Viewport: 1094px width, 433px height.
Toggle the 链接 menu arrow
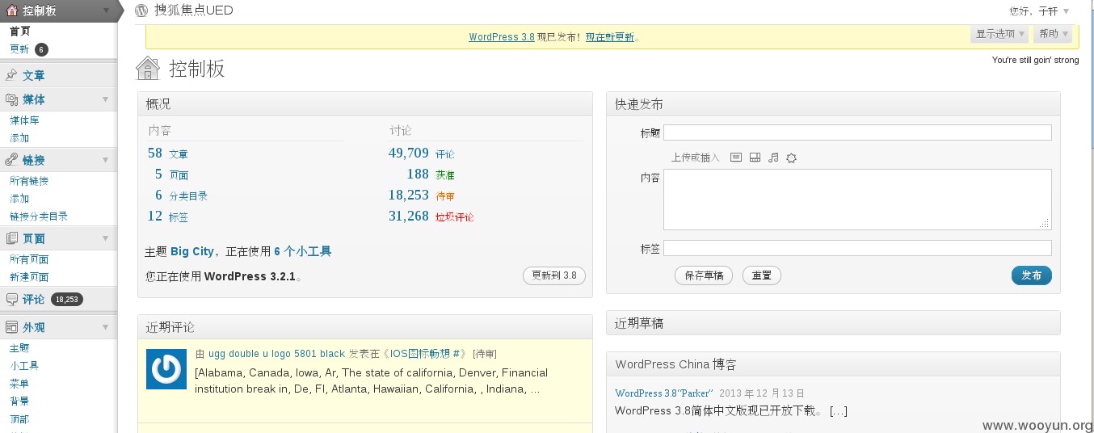(x=105, y=160)
